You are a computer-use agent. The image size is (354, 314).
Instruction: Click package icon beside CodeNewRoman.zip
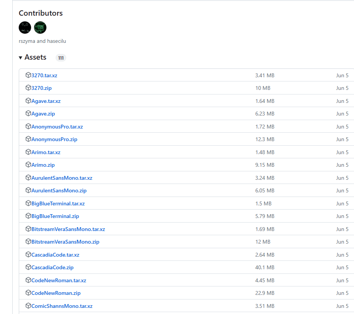coord(28,293)
